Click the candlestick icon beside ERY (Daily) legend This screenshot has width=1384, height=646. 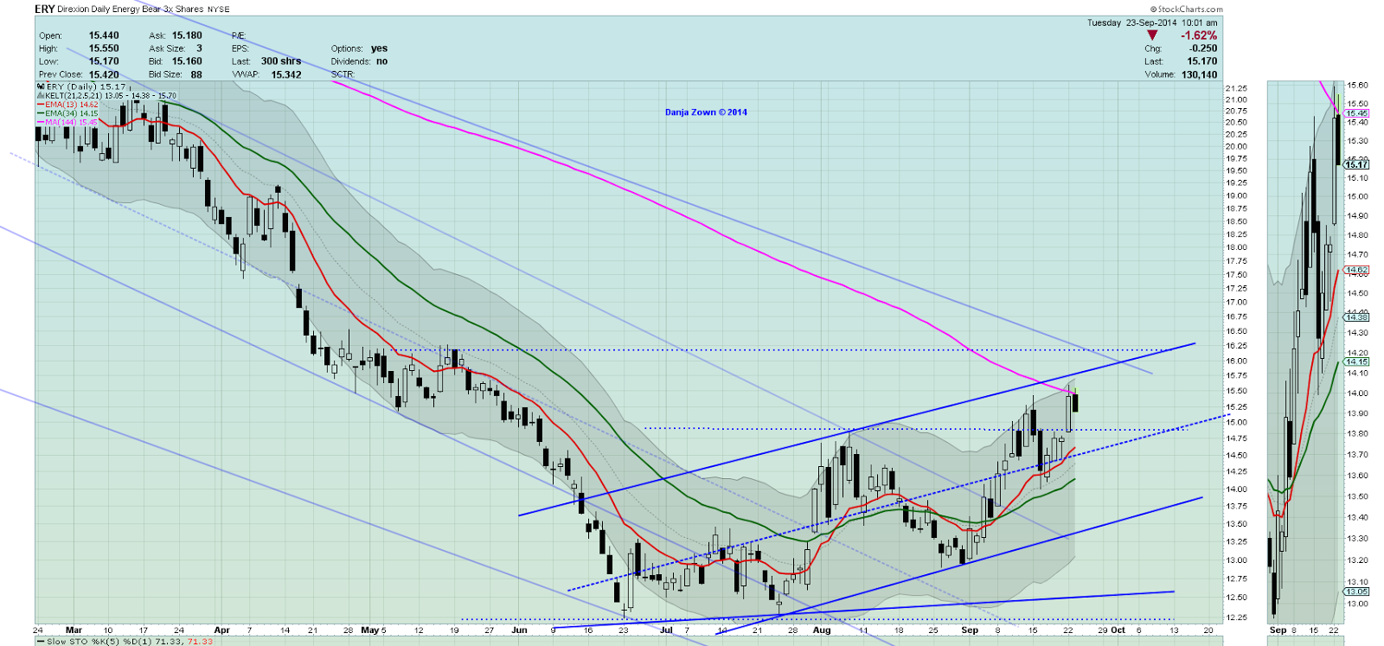pyautogui.click(x=41, y=86)
